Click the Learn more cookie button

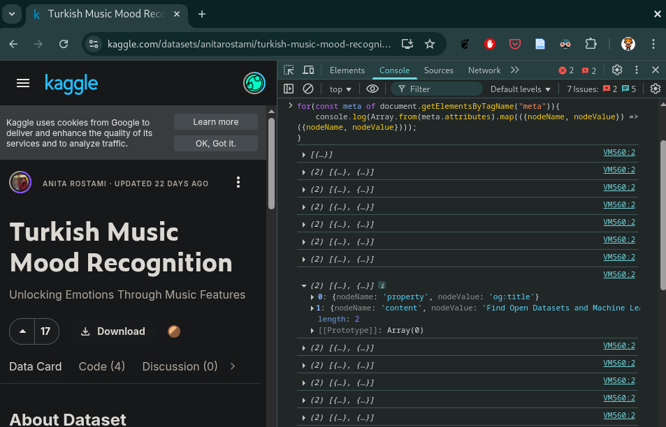click(216, 121)
